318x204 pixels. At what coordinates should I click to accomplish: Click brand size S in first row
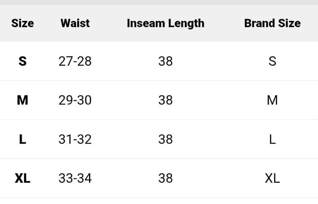pyautogui.click(x=272, y=61)
